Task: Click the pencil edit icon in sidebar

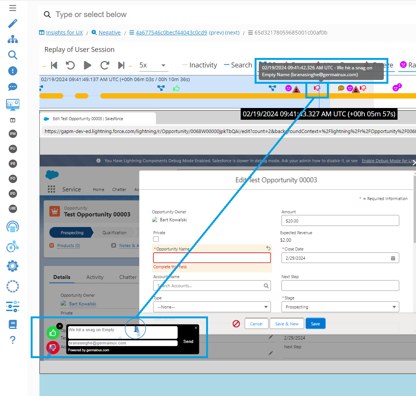Action: click(x=13, y=23)
